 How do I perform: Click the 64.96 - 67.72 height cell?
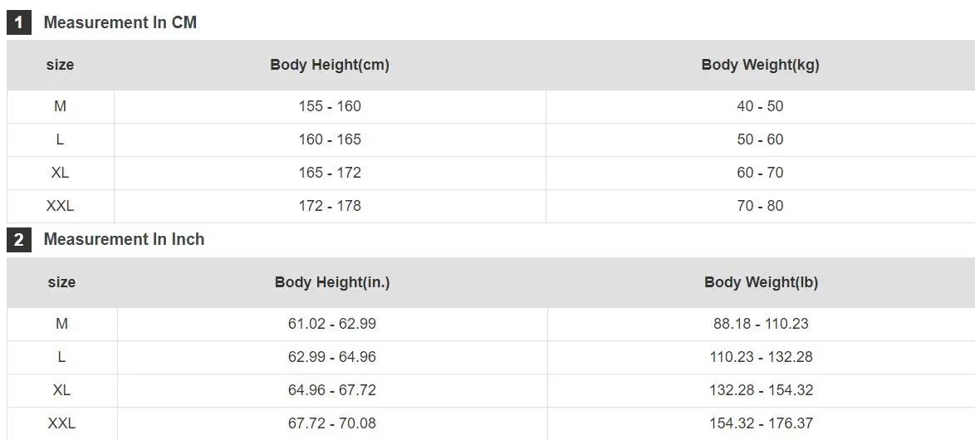point(332,390)
